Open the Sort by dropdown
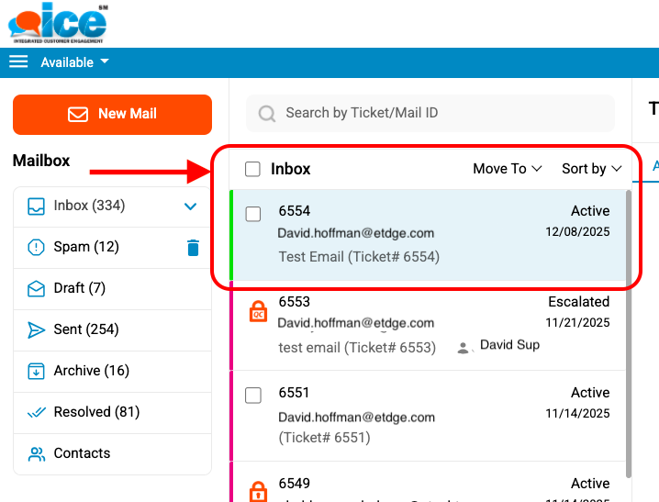The image size is (659, 502). [591, 169]
